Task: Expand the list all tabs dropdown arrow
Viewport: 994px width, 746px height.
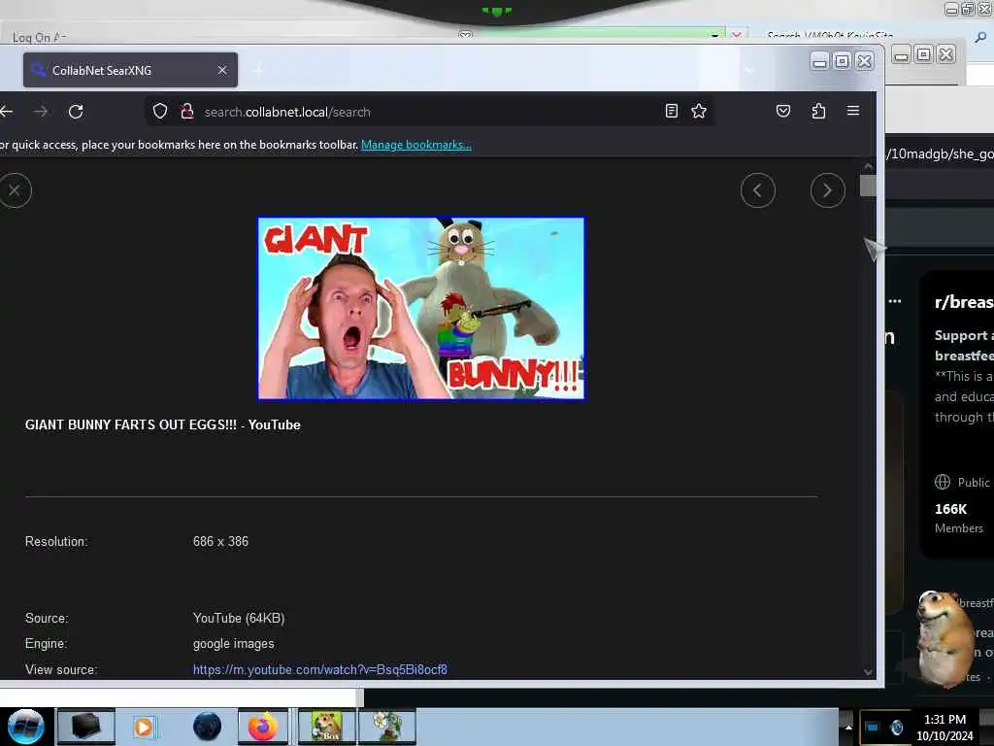Action: pyautogui.click(x=749, y=70)
